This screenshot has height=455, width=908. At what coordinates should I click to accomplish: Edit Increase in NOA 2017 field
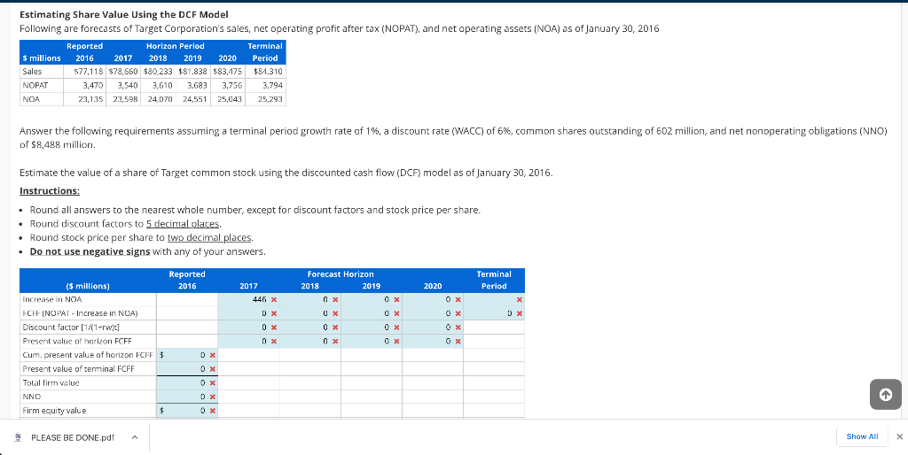(248, 299)
